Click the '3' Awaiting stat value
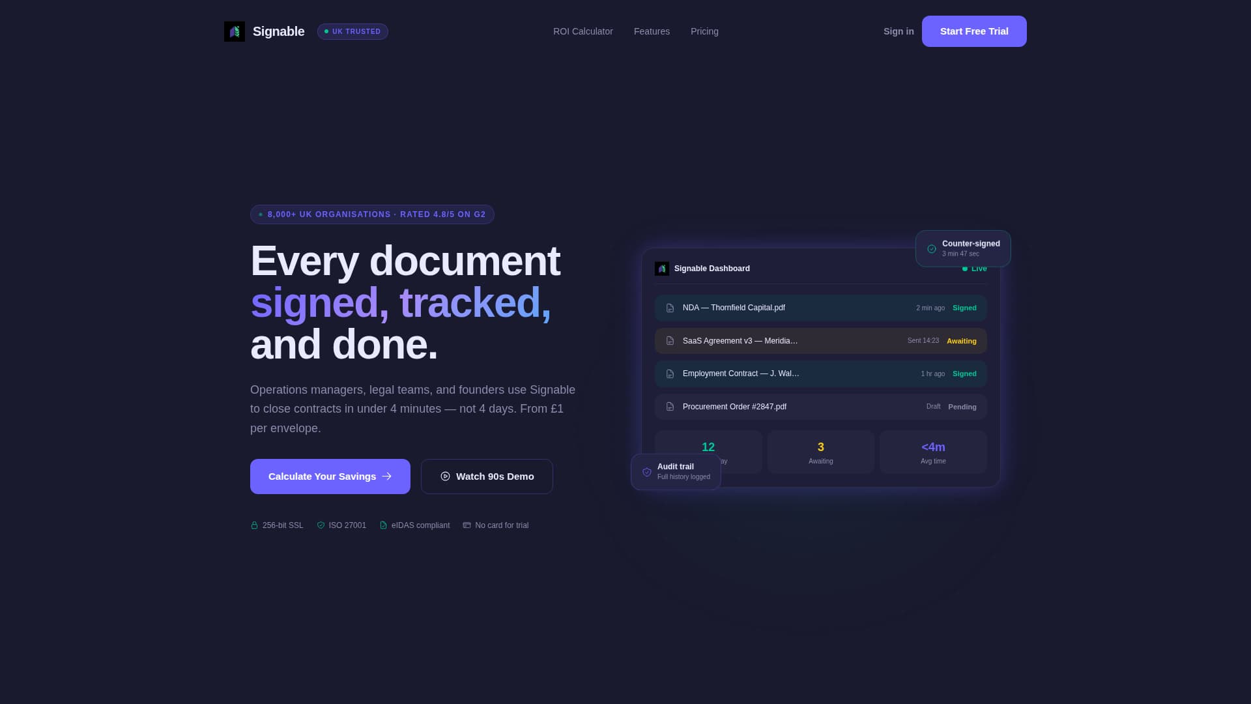 821,447
